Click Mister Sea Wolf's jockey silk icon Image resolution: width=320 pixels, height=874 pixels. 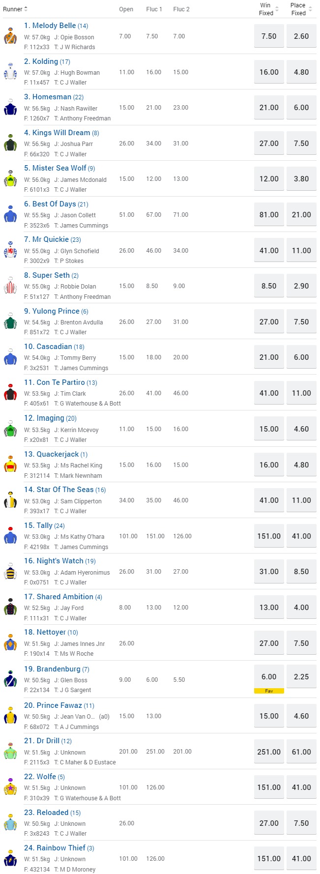pos(10,179)
